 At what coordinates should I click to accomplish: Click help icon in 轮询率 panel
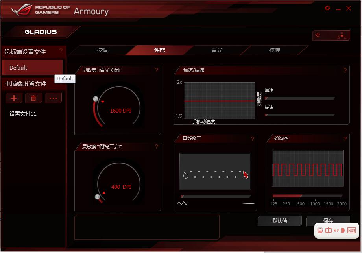coord(345,139)
